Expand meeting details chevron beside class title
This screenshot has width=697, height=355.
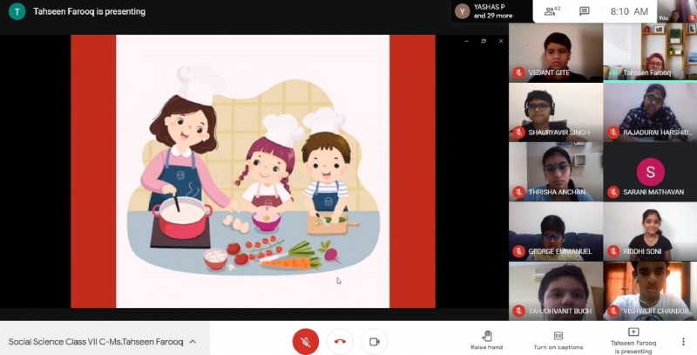193,342
